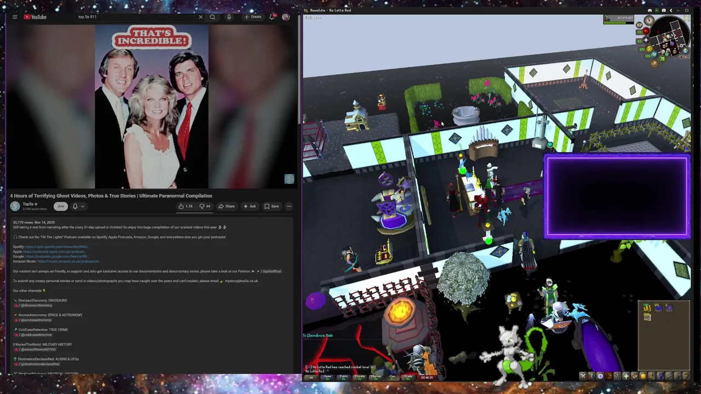Open the YouTube hamburger guide menu

pos(15,17)
